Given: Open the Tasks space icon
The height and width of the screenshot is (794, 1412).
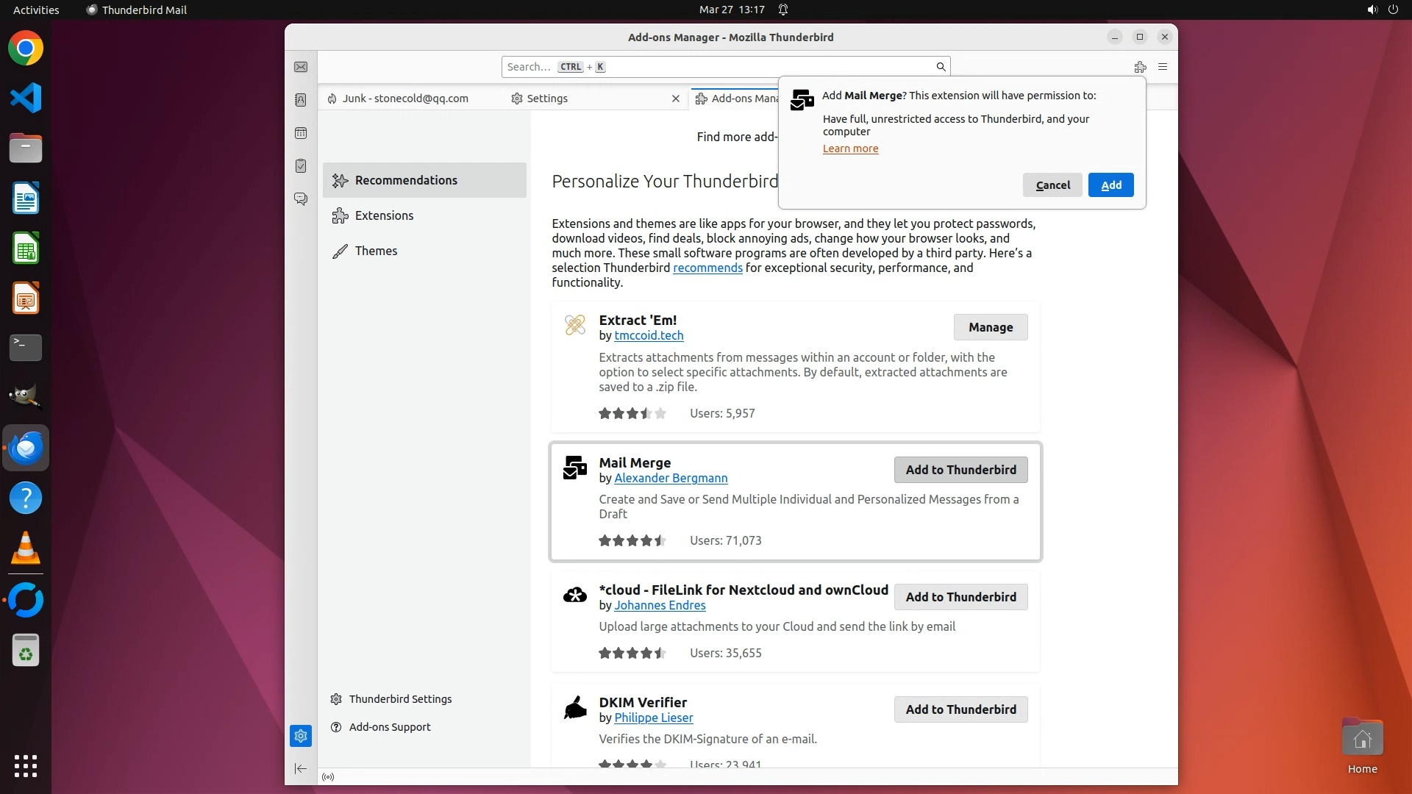Looking at the screenshot, I should 301,166.
